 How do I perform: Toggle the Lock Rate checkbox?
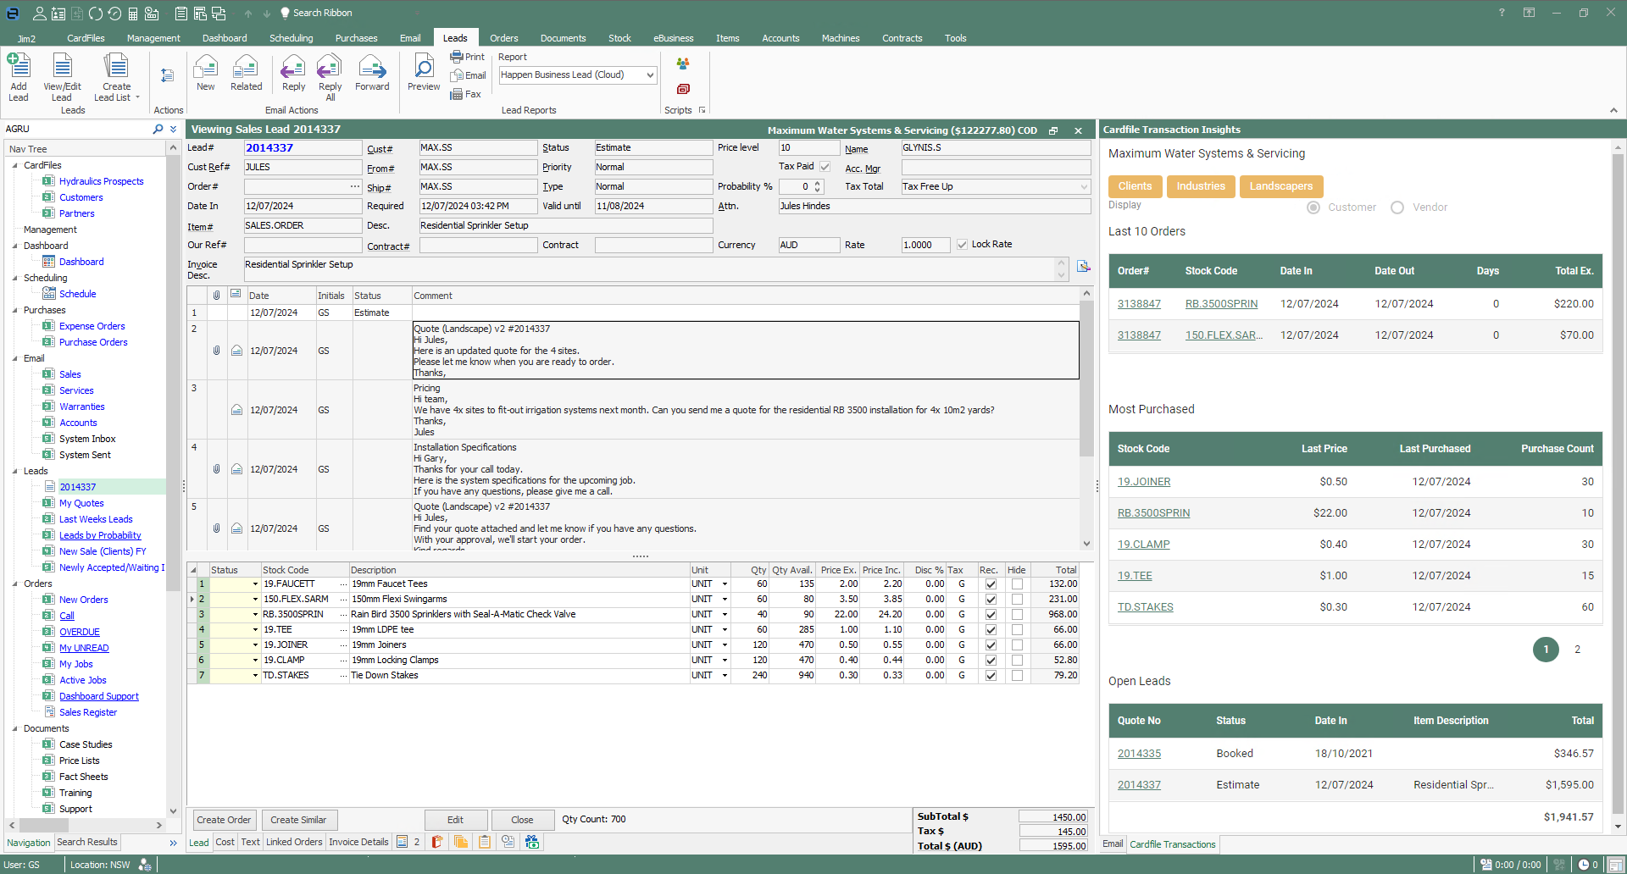coord(962,245)
